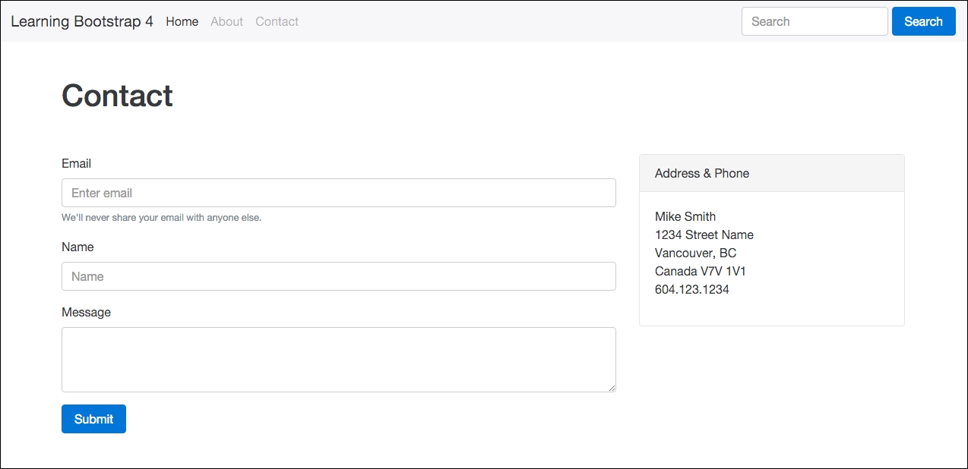Click the address line 1234 Street Name
Viewport: 968px width, 469px height.
[x=704, y=234]
